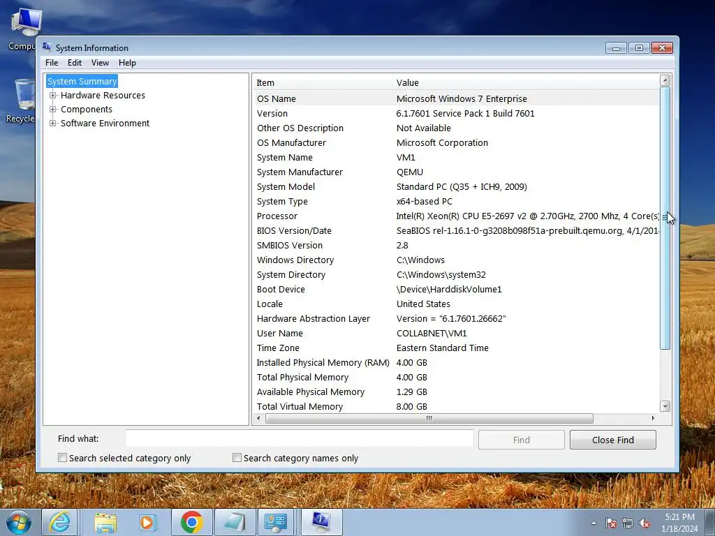715x536 pixels.
Task: Select the OS Manufacturer row
Action: point(456,142)
